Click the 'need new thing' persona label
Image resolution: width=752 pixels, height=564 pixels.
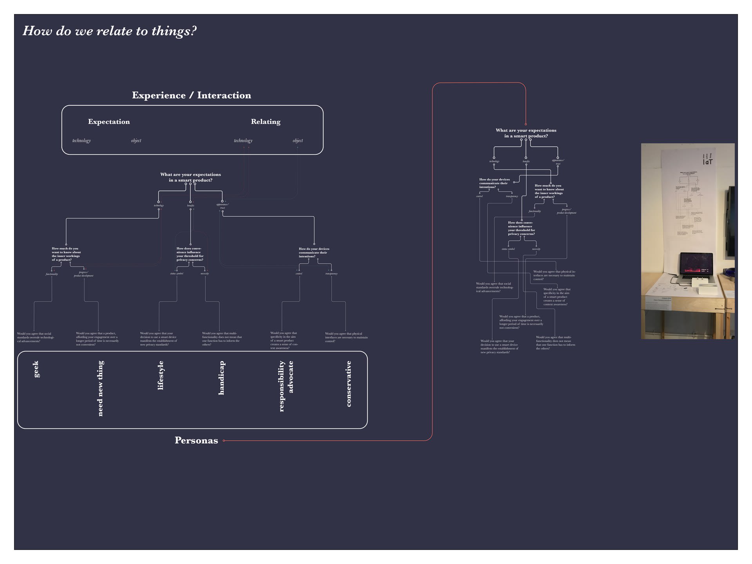coord(100,389)
